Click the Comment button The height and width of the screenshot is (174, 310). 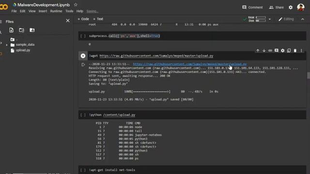[x=252, y=7]
